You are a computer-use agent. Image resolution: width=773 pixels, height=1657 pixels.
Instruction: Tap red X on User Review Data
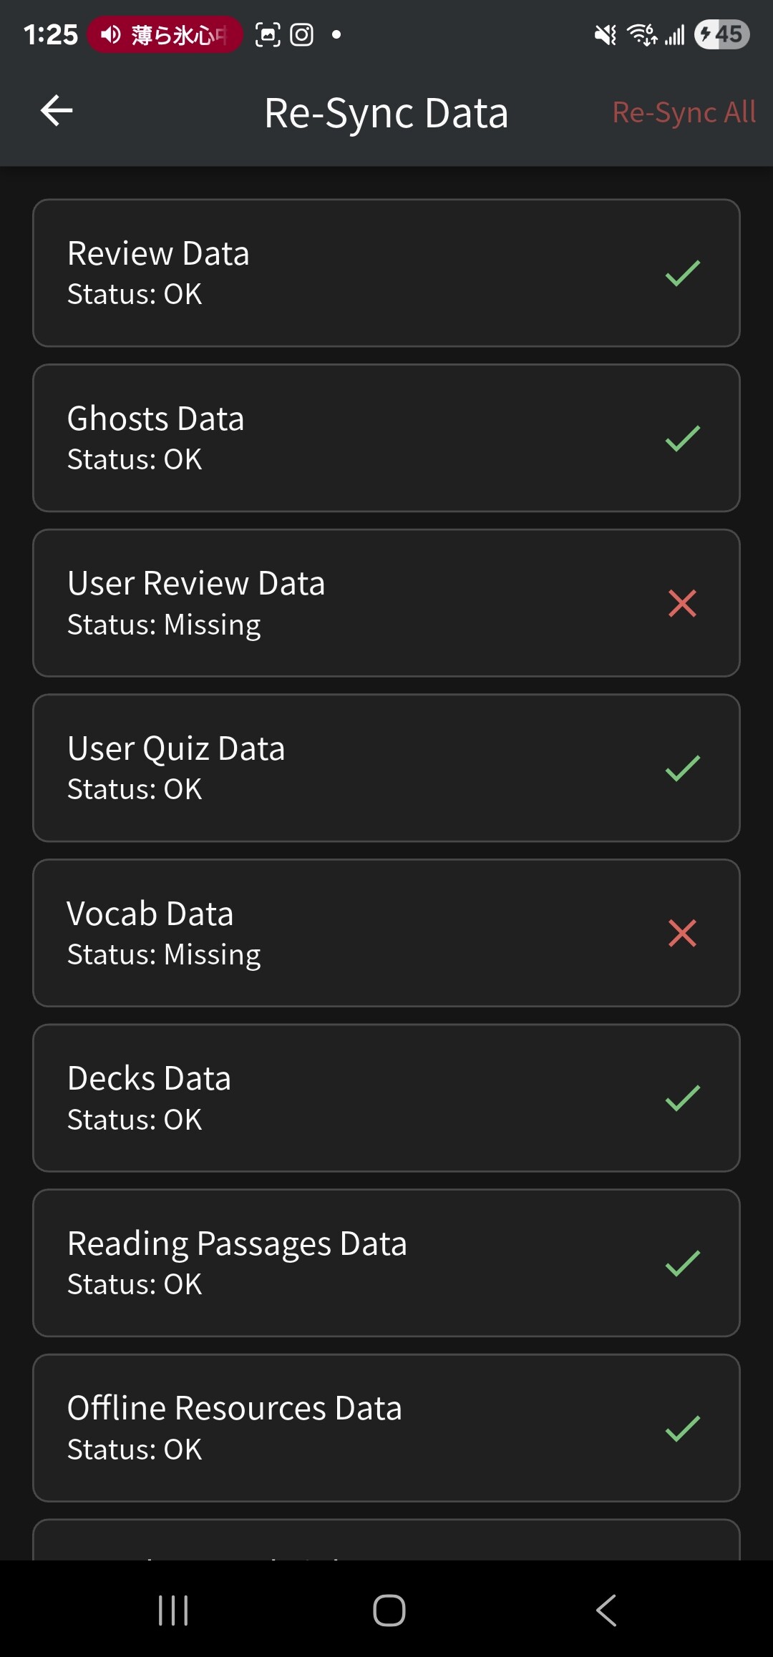pyautogui.click(x=682, y=603)
